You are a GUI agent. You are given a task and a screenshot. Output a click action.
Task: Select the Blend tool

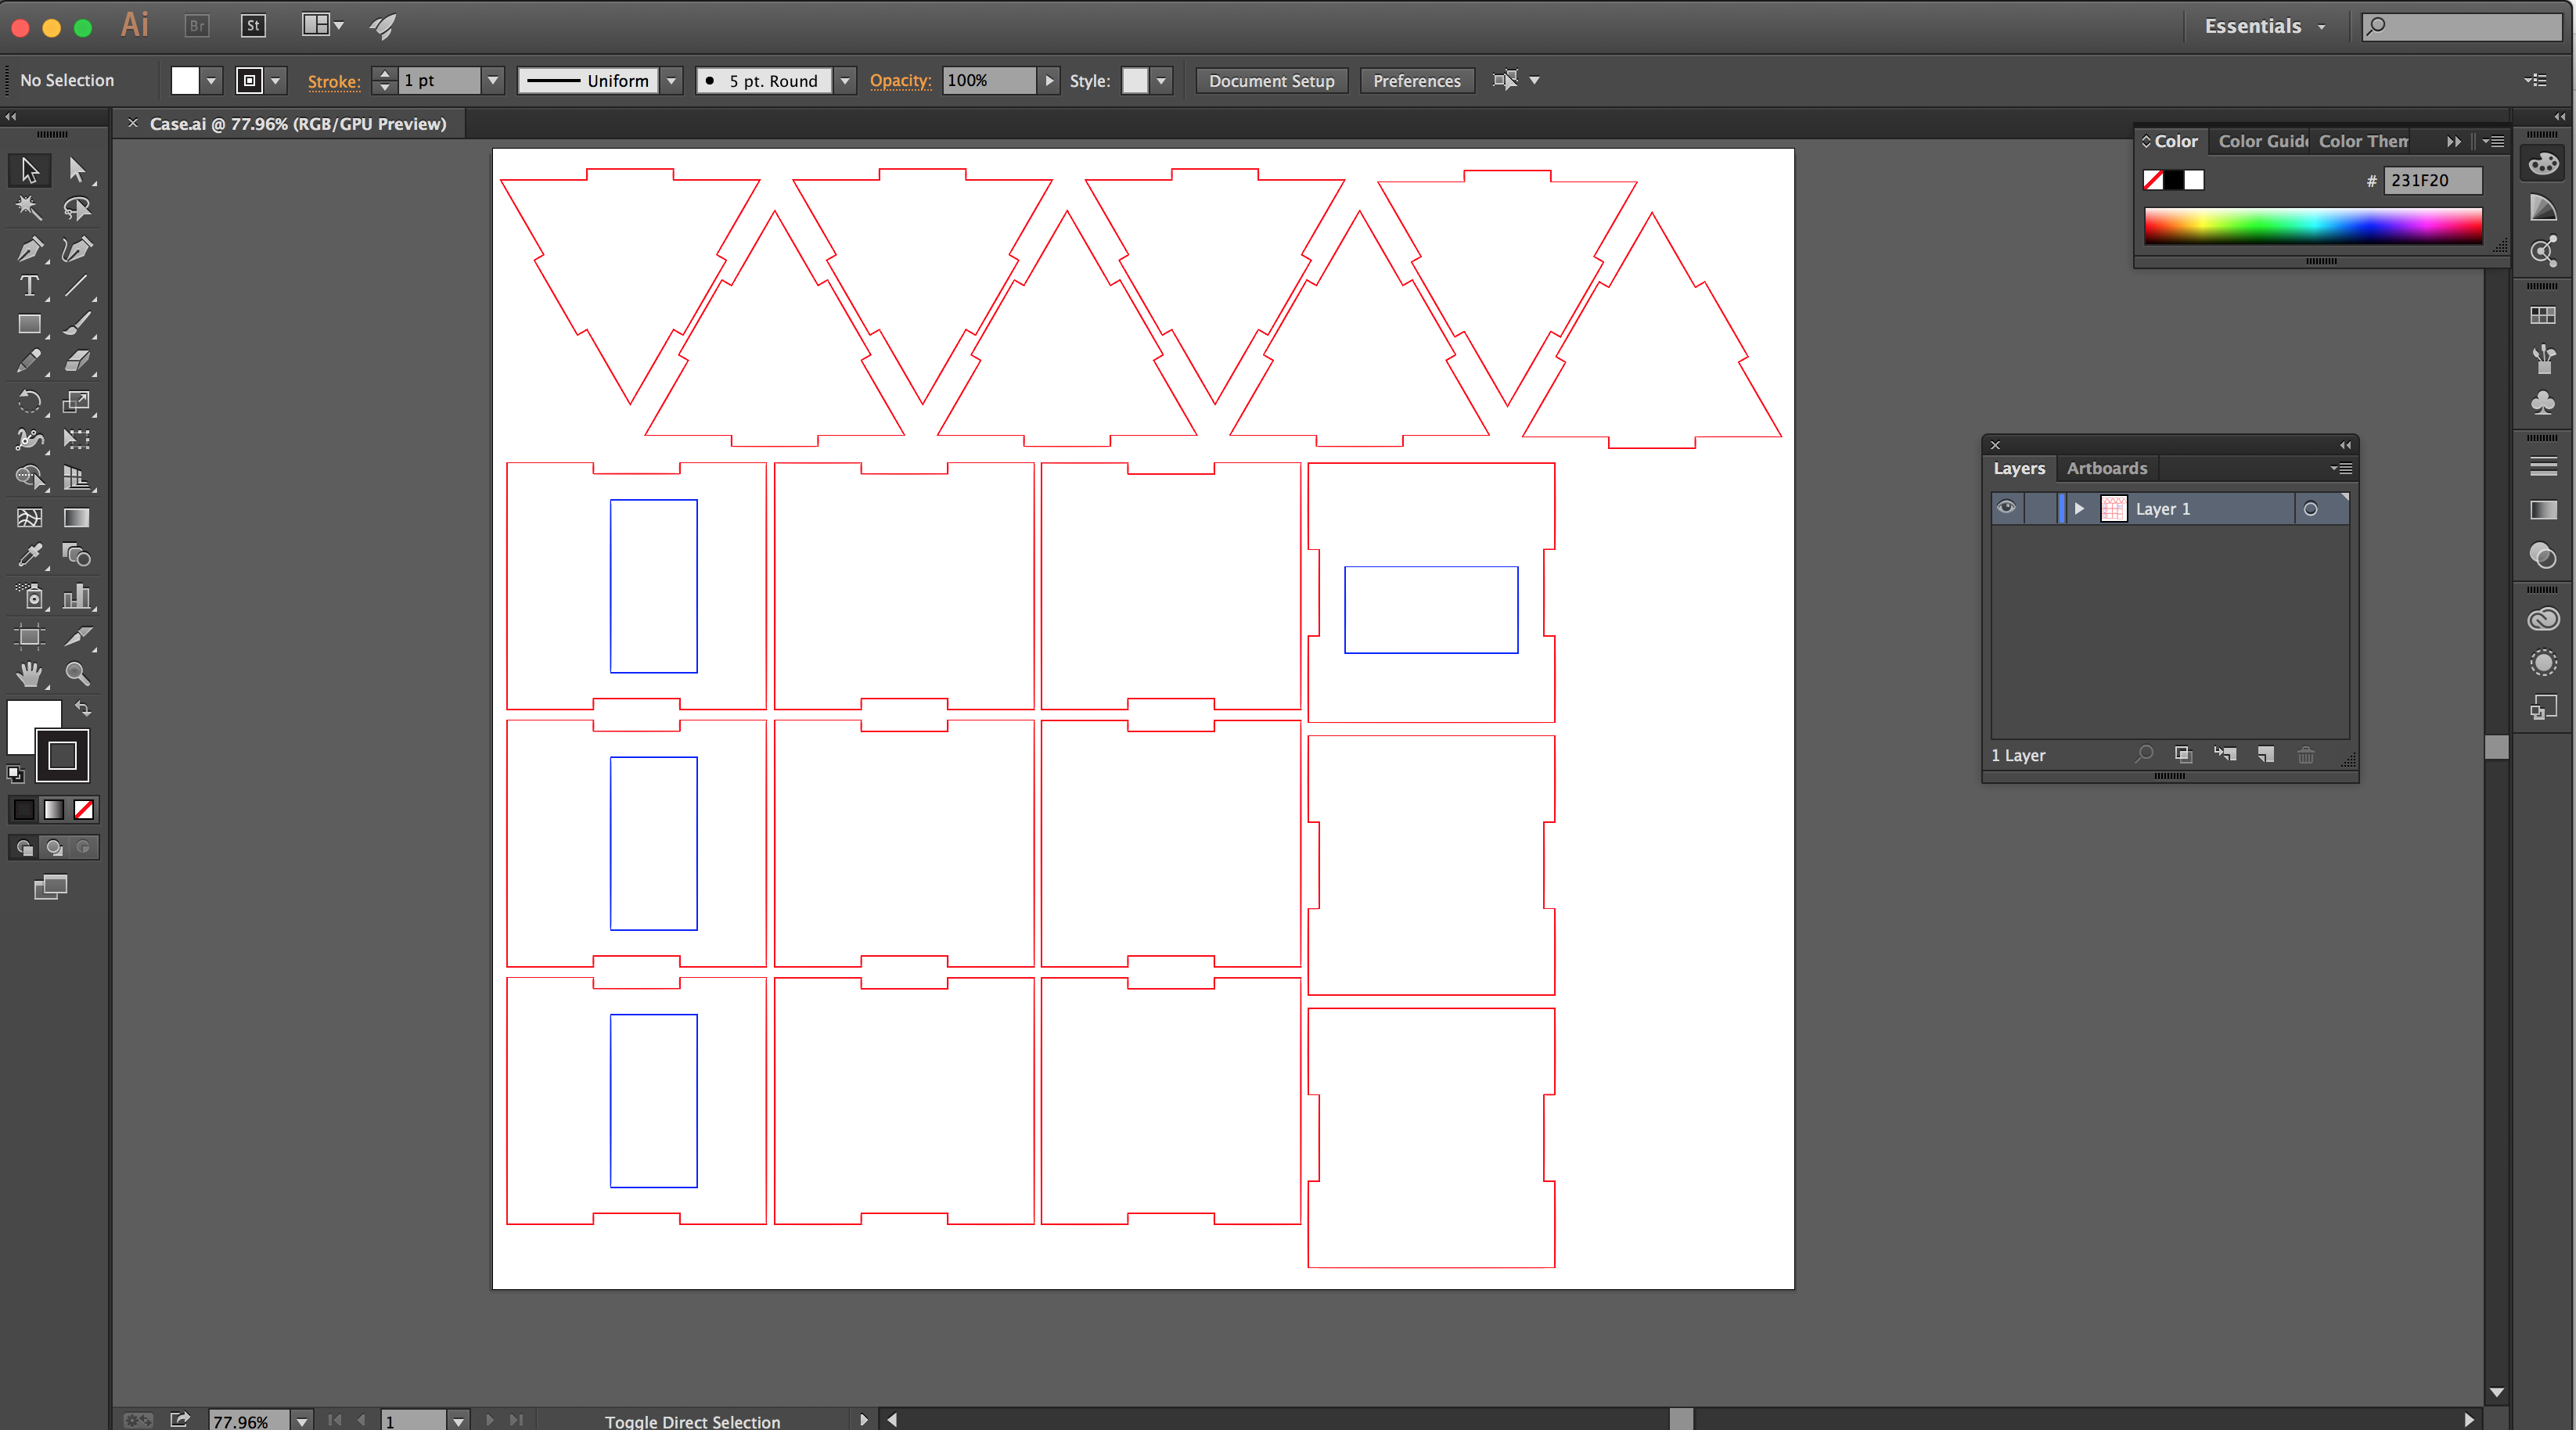pos(76,555)
